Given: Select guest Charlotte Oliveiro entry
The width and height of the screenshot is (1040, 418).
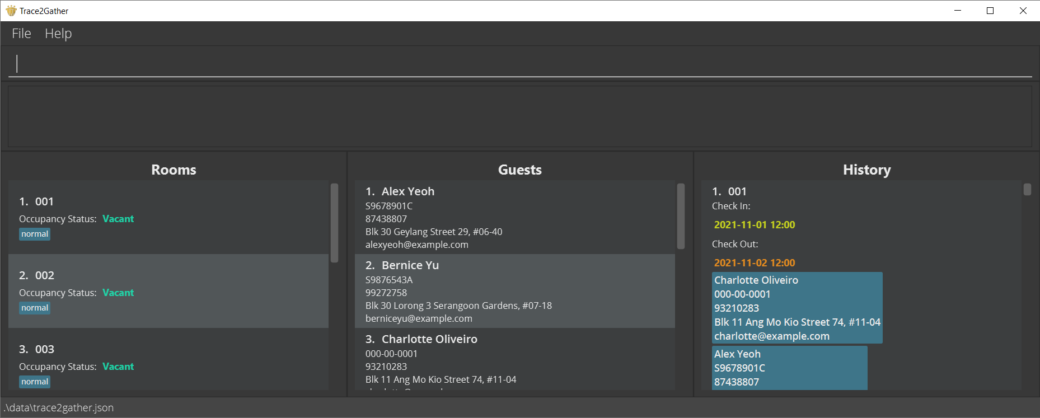Looking at the screenshot, I should [515, 359].
